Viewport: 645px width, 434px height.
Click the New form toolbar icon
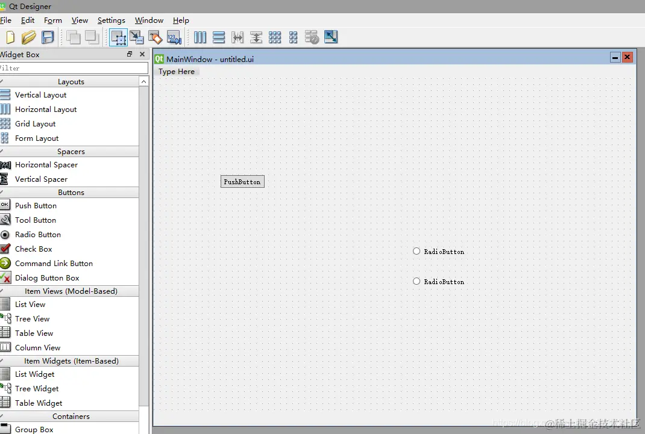click(x=10, y=37)
